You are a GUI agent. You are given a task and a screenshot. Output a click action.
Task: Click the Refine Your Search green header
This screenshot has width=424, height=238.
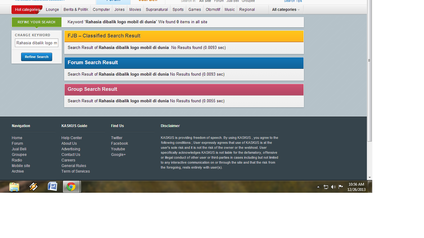(x=36, y=22)
